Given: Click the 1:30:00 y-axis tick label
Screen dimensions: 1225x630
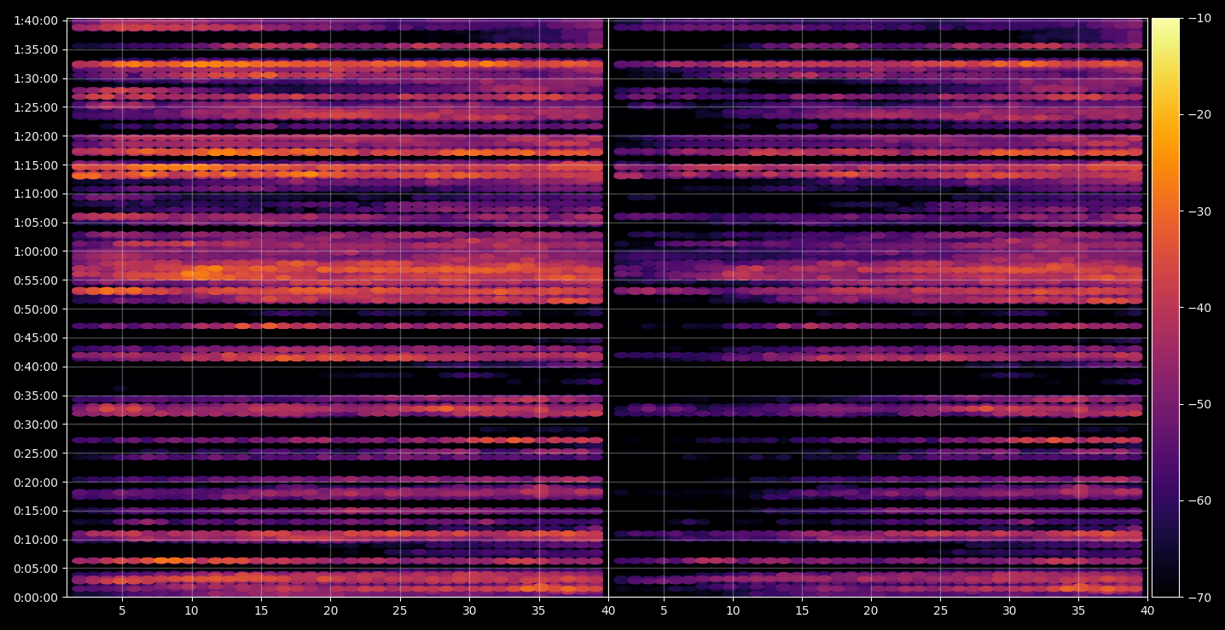Looking at the screenshot, I should [x=36, y=78].
